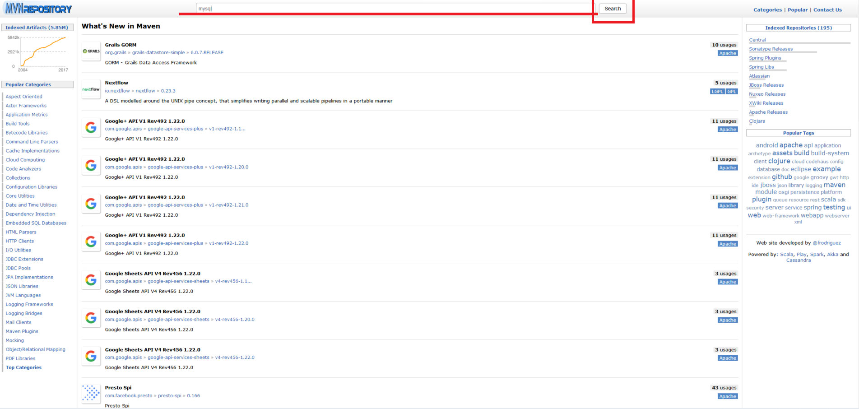Click the Search button

(x=613, y=9)
